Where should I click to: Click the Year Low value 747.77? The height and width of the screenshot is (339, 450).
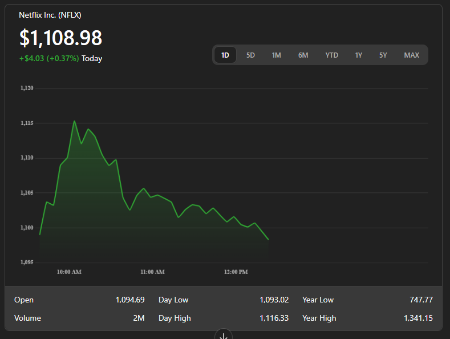pos(421,300)
